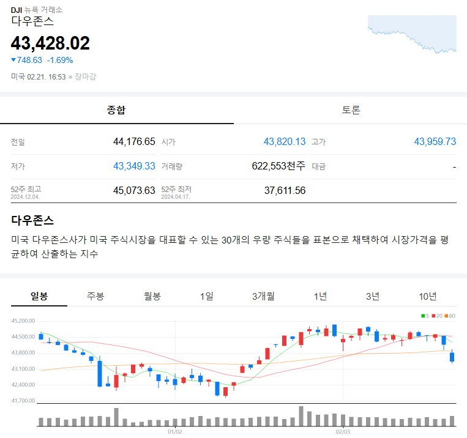467x438 pixels.
Task: Click the 다우존스 description heading
Action: coord(32,220)
